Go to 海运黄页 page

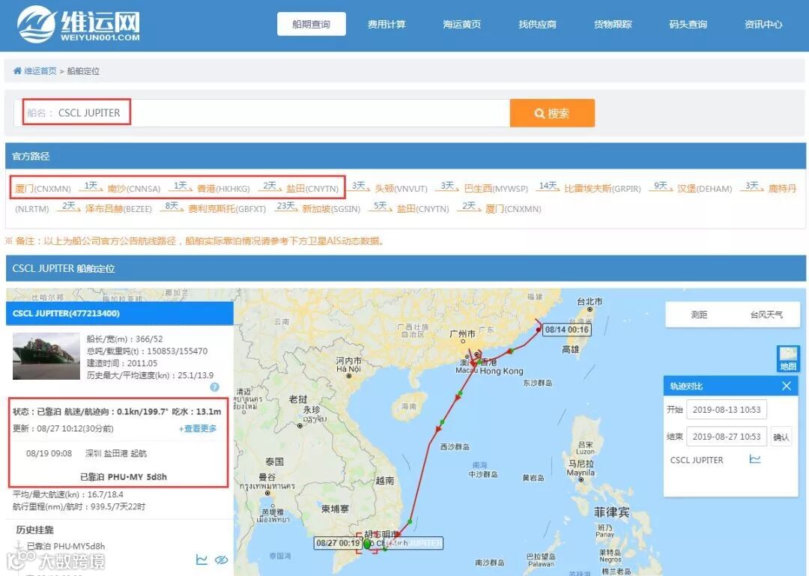click(x=461, y=24)
